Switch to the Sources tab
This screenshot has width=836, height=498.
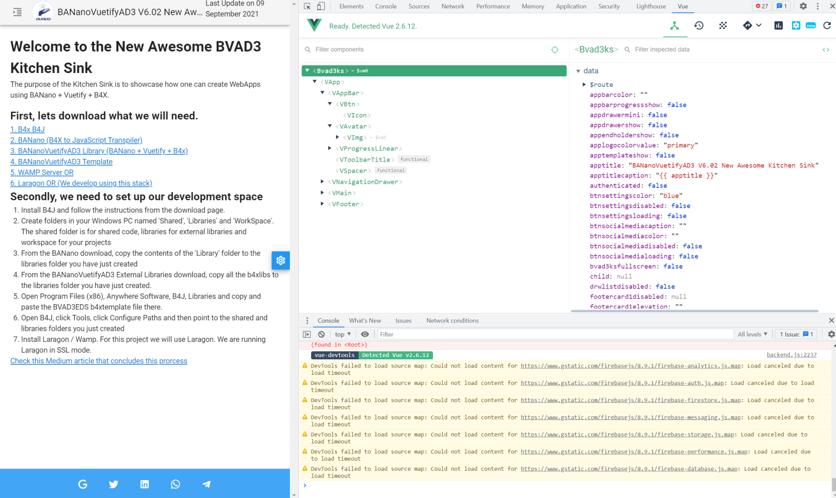(419, 6)
